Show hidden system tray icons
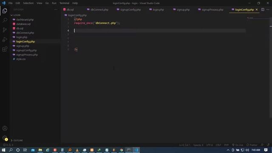 (228, 150)
